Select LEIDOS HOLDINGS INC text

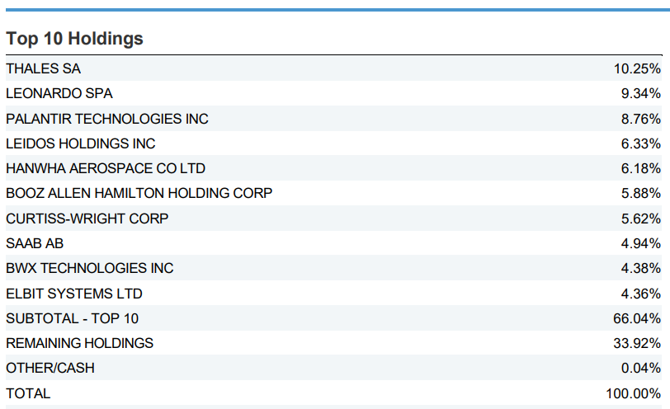coord(80,143)
